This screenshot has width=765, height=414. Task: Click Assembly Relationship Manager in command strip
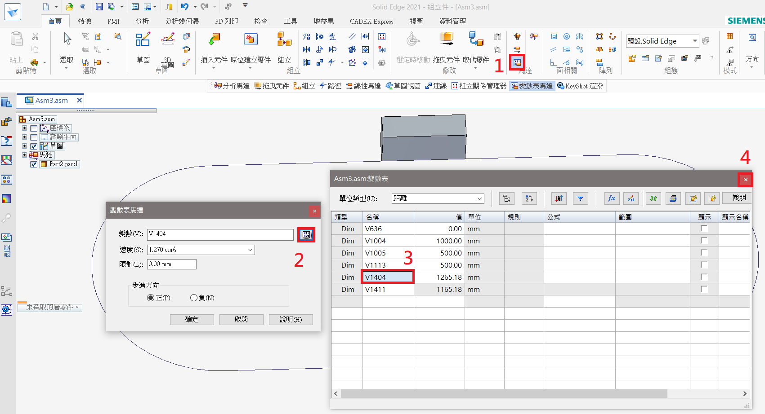479,86
